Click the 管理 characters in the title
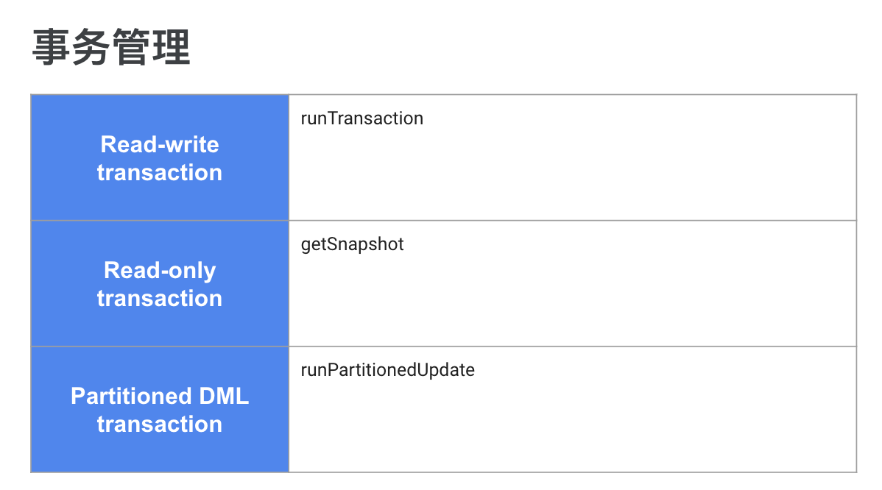Viewport: 882px width, 490px height. coord(152,47)
